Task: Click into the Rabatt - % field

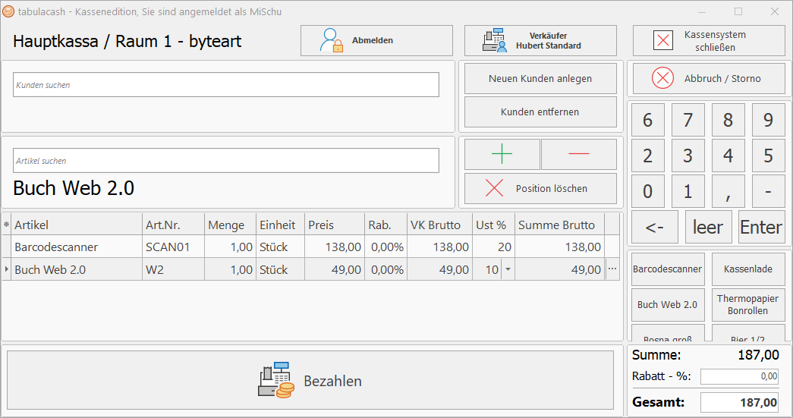Action: tap(739, 376)
